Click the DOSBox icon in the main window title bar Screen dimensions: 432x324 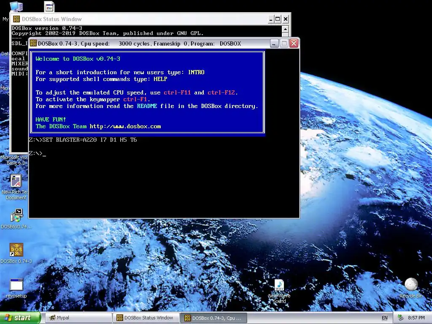33,43
